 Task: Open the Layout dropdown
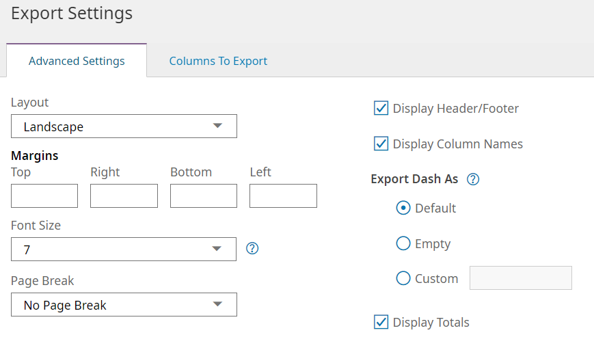(124, 126)
